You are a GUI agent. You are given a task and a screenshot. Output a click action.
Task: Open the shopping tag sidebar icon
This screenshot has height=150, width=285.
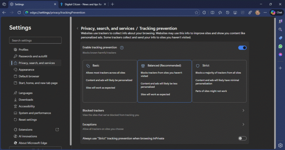click(280, 38)
